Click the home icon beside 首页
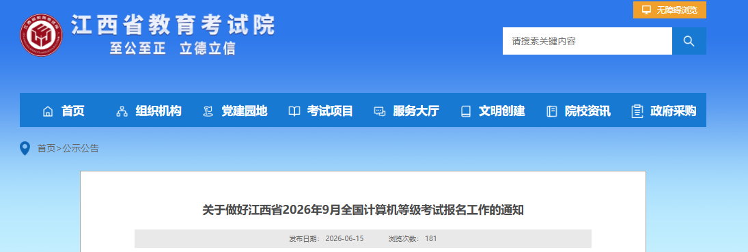Screen dimensions: 748x252 48,112
